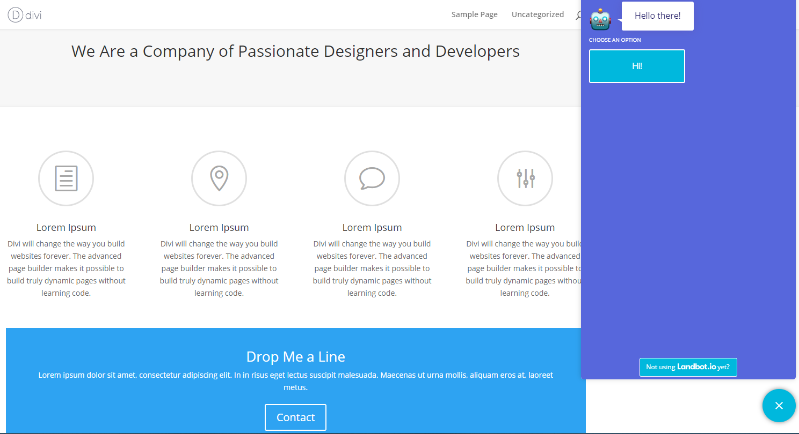Open the Sample Page menu item
The height and width of the screenshot is (434, 799).
click(x=474, y=14)
